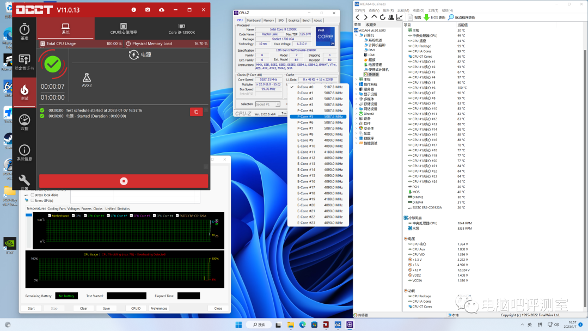Open OCCT settings wrench icon
The width and height of the screenshot is (588, 331).
[24, 181]
